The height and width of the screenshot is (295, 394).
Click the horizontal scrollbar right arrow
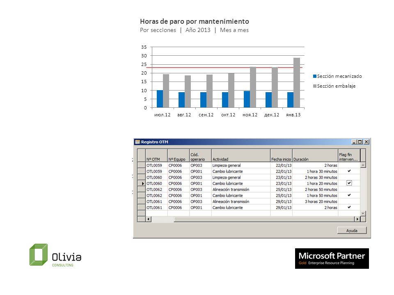click(357, 219)
